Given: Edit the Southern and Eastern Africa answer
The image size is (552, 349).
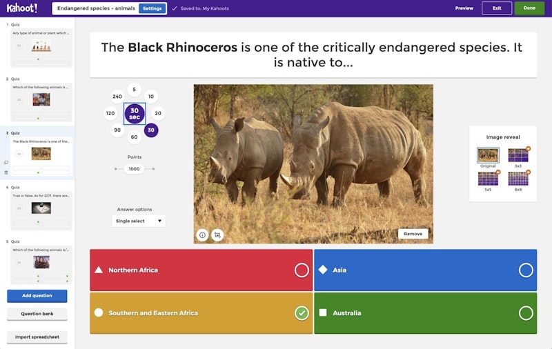Looking at the screenshot, I should click(153, 312).
